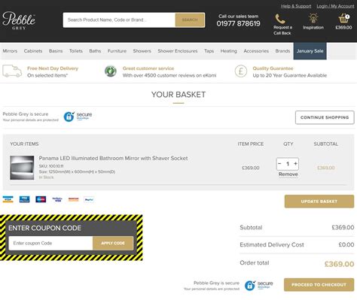This screenshot has width=357, height=300.
Task: Open the Inspiration lightbulb icon
Action: point(313,18)
